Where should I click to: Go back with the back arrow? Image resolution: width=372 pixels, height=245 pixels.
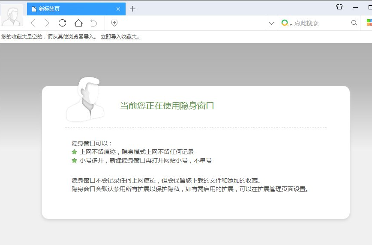pyautogui.click(x=33, y=23)
